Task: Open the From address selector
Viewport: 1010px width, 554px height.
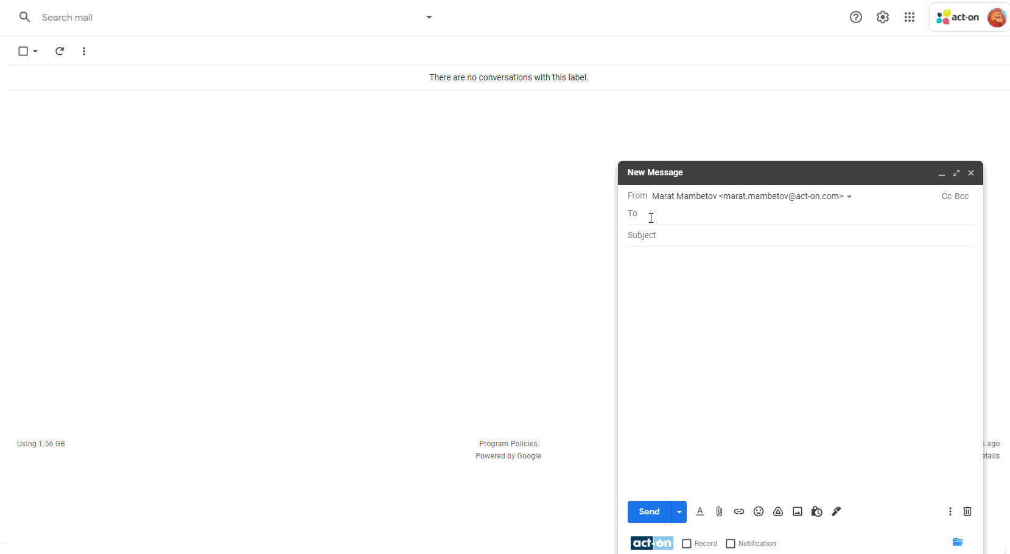Action: [x=850, y=196]
